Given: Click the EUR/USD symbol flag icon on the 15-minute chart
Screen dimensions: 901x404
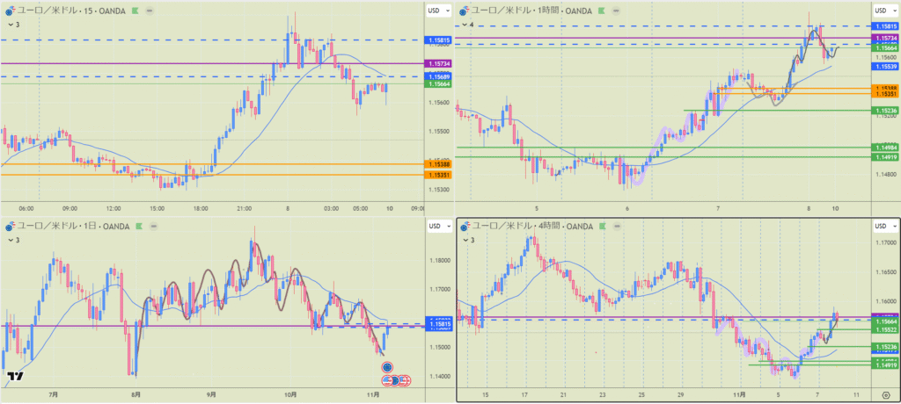Looking at the screenshot, I should [9, 11].
